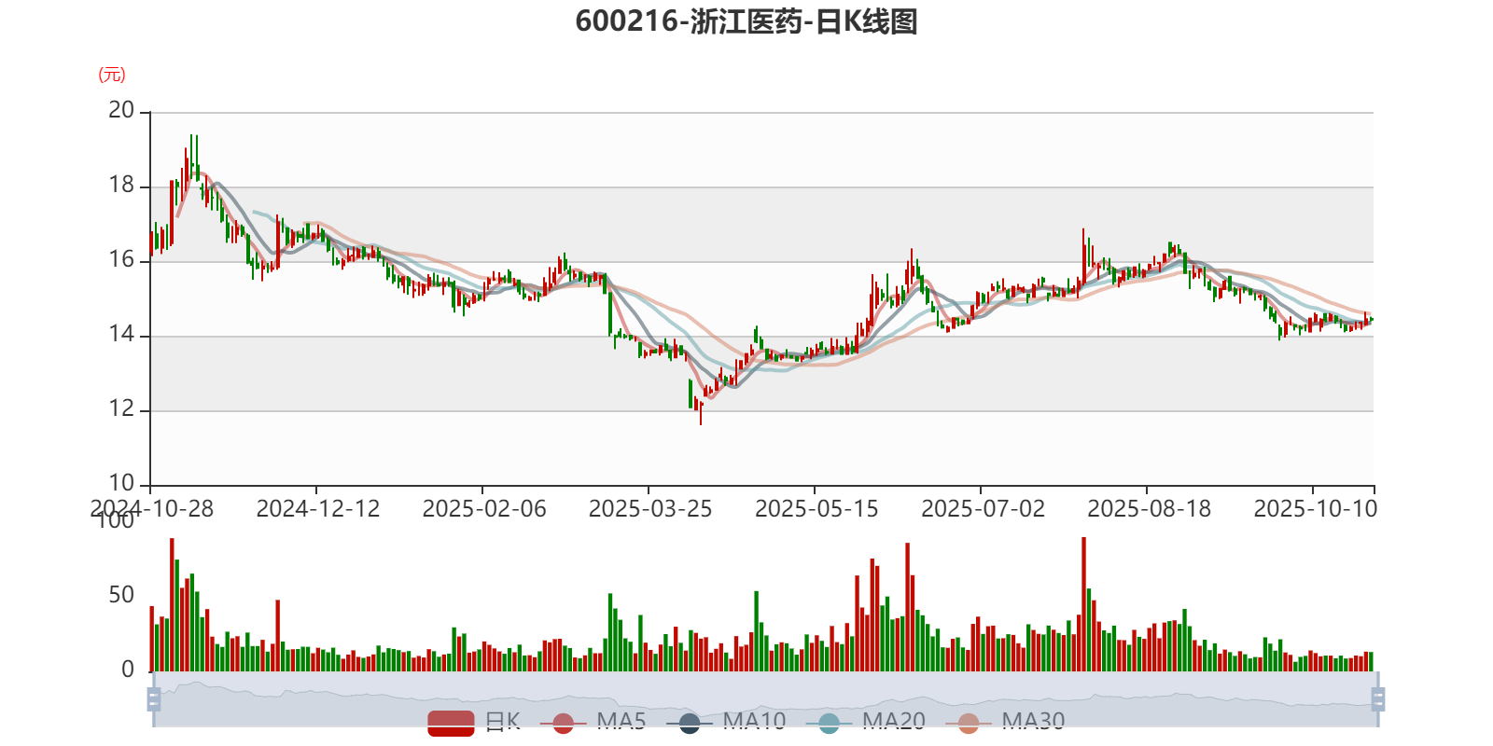The height and width of the screenshot is (746, 1493).
Task: Click the data zoom preview area
Action: (x=765, y=699)
